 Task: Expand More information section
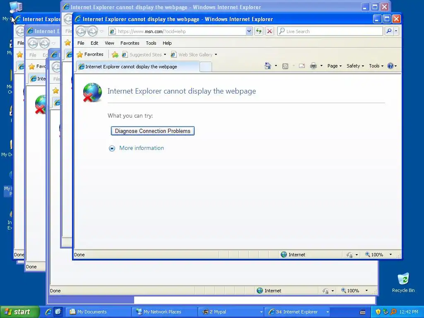112,148
